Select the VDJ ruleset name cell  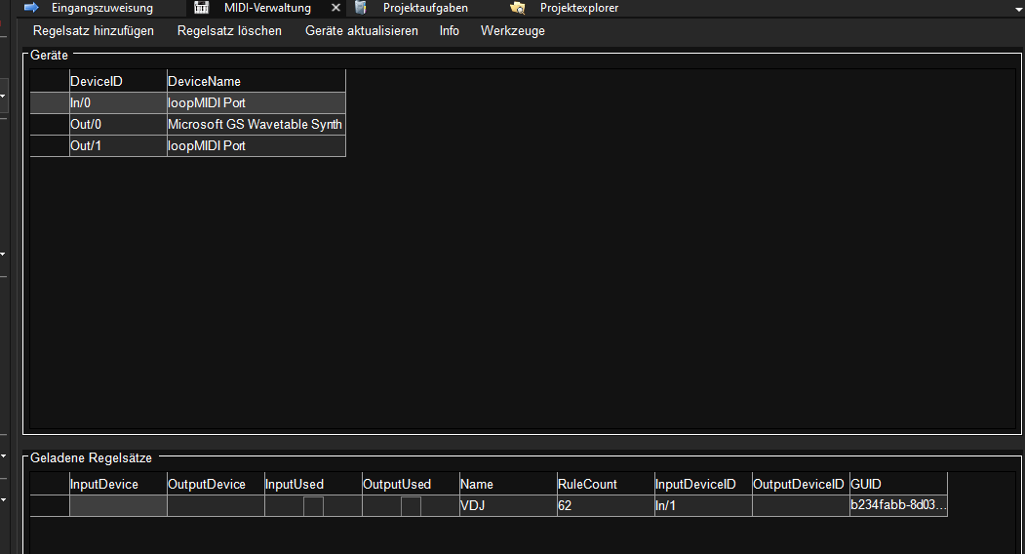tap(507, 506)
